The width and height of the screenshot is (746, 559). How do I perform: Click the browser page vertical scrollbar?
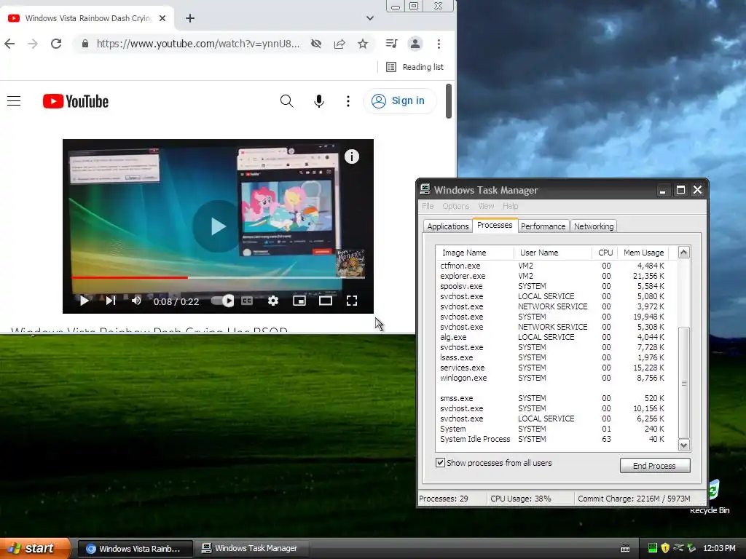[x=448, y=100]
